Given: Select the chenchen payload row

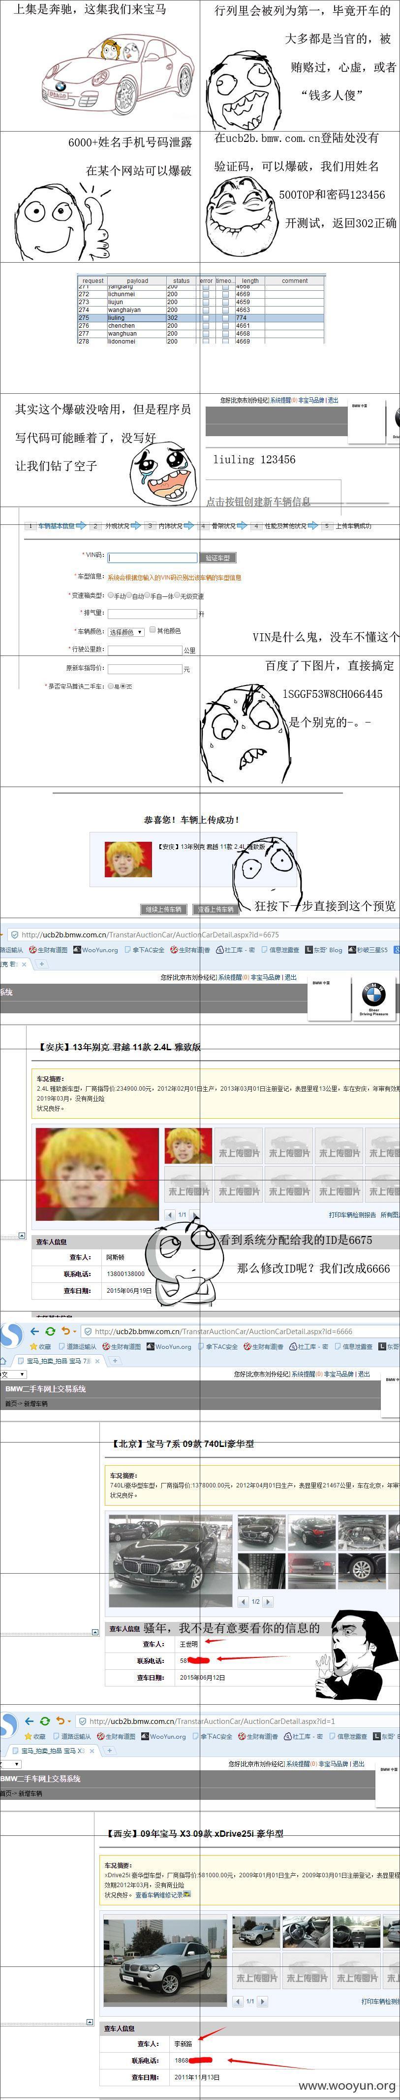Looking at the screenshot, I should click(x=202, y=325).
